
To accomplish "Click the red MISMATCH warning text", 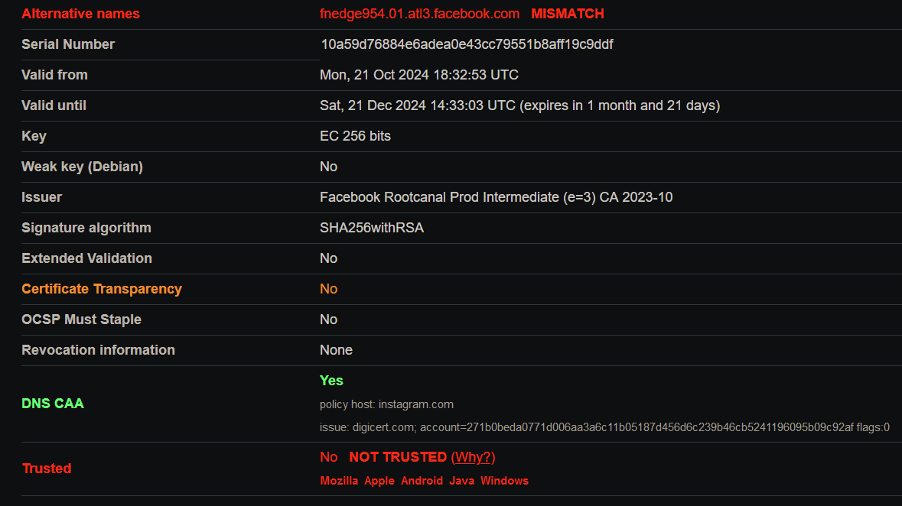I will (x=567, y=14).
